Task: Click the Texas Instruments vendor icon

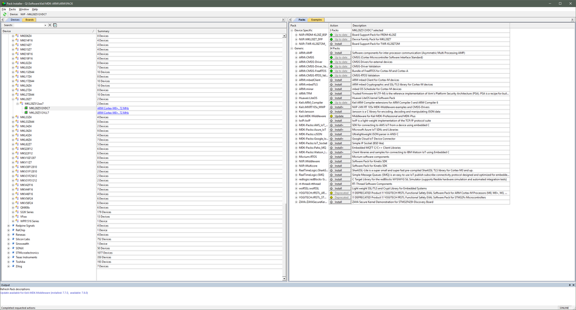Action: 13,257
